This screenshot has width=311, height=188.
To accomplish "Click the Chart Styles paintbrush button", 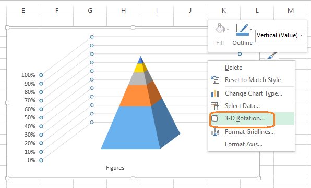I will pos(272,56).
